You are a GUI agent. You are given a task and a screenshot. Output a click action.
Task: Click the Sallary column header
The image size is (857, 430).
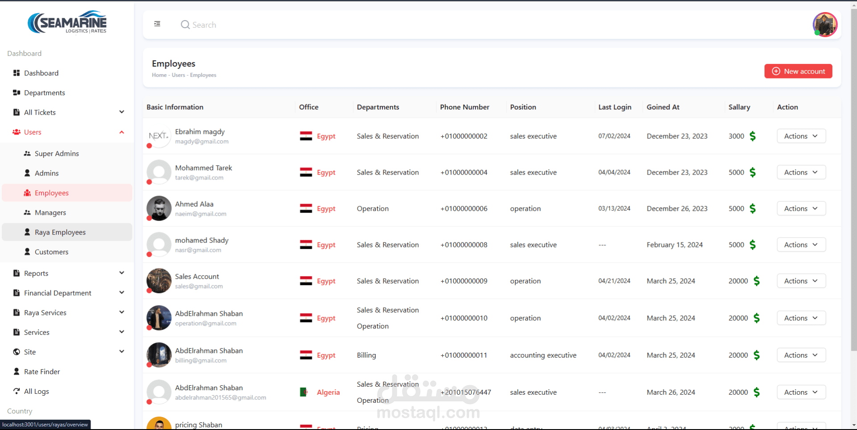(x=739, y=107)
